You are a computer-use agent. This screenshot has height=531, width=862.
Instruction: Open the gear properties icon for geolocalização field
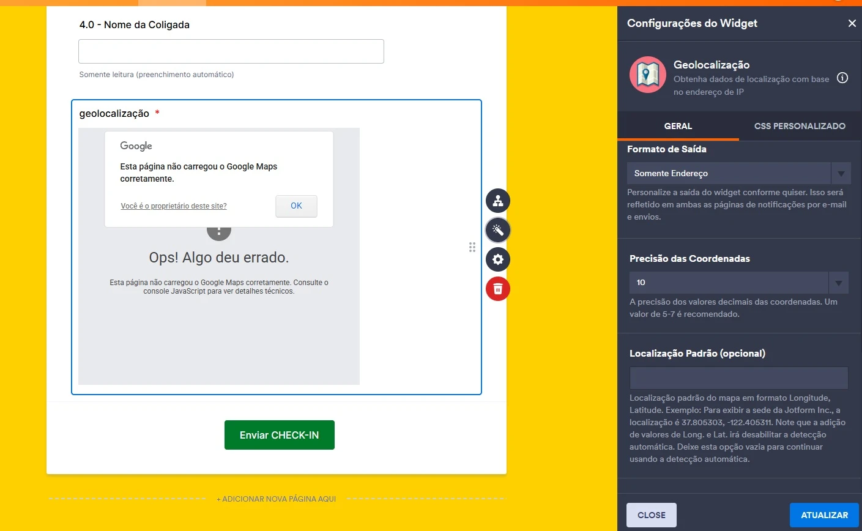tap(497, 259)
